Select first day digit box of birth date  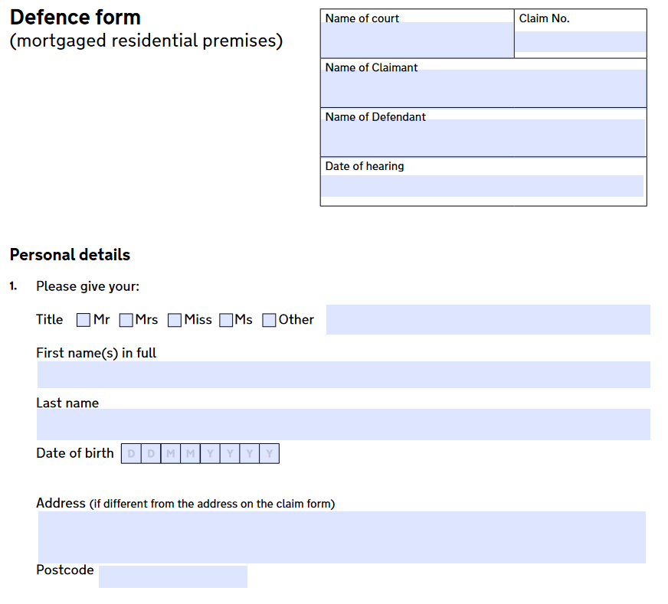131,454
